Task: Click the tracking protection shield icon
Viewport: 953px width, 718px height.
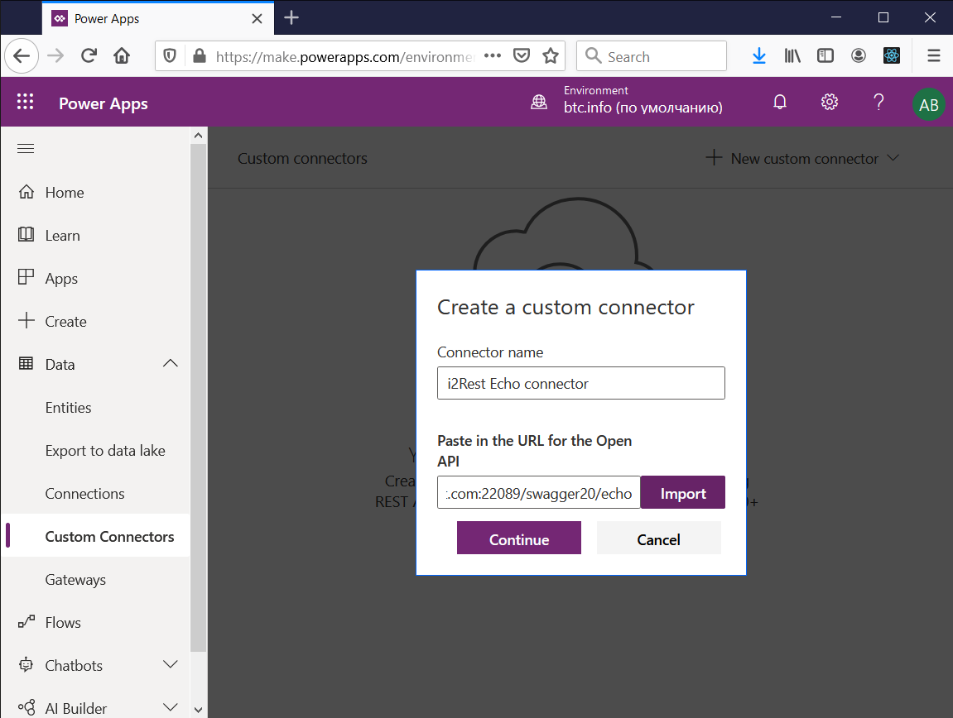Action: click(x=170, y=56)
